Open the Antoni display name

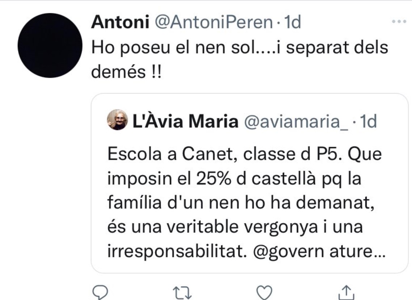click(x=121, y=23)
